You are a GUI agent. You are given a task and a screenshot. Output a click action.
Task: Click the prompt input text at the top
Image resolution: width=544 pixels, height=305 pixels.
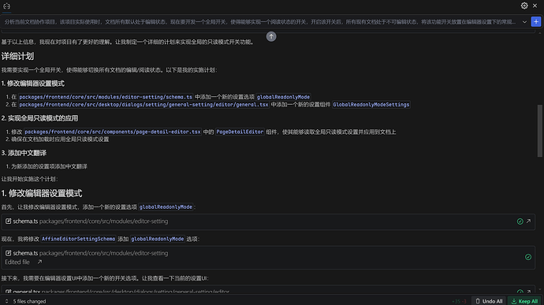[x=260, y=22]
